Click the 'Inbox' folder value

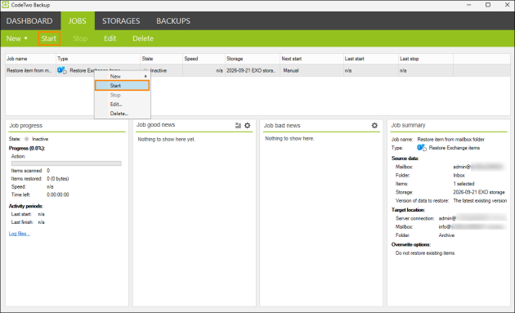pos(459,175)
